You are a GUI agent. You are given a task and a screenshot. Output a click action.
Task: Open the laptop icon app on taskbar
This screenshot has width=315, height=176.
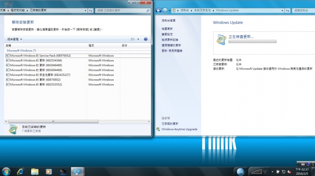click(x=63, y=172)
